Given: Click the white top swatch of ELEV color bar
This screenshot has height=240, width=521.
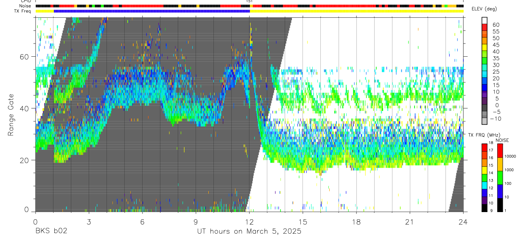Looking at the screenshot, I should coord(485,20).
